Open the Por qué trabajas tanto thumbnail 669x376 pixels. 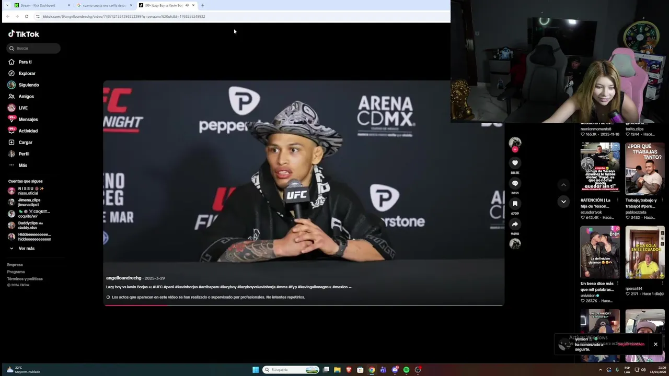point(645,168)
